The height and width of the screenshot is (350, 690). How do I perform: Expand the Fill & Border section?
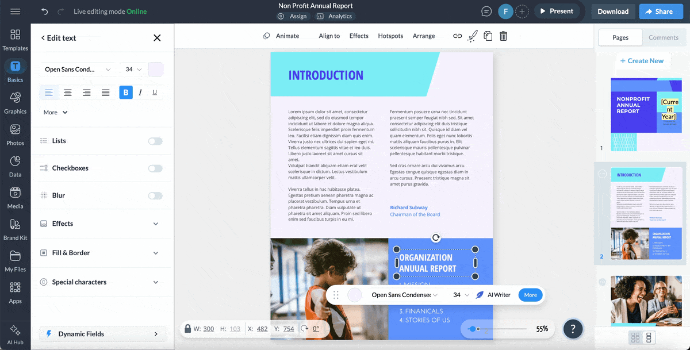pyautogui.click(x=102, y=253)
